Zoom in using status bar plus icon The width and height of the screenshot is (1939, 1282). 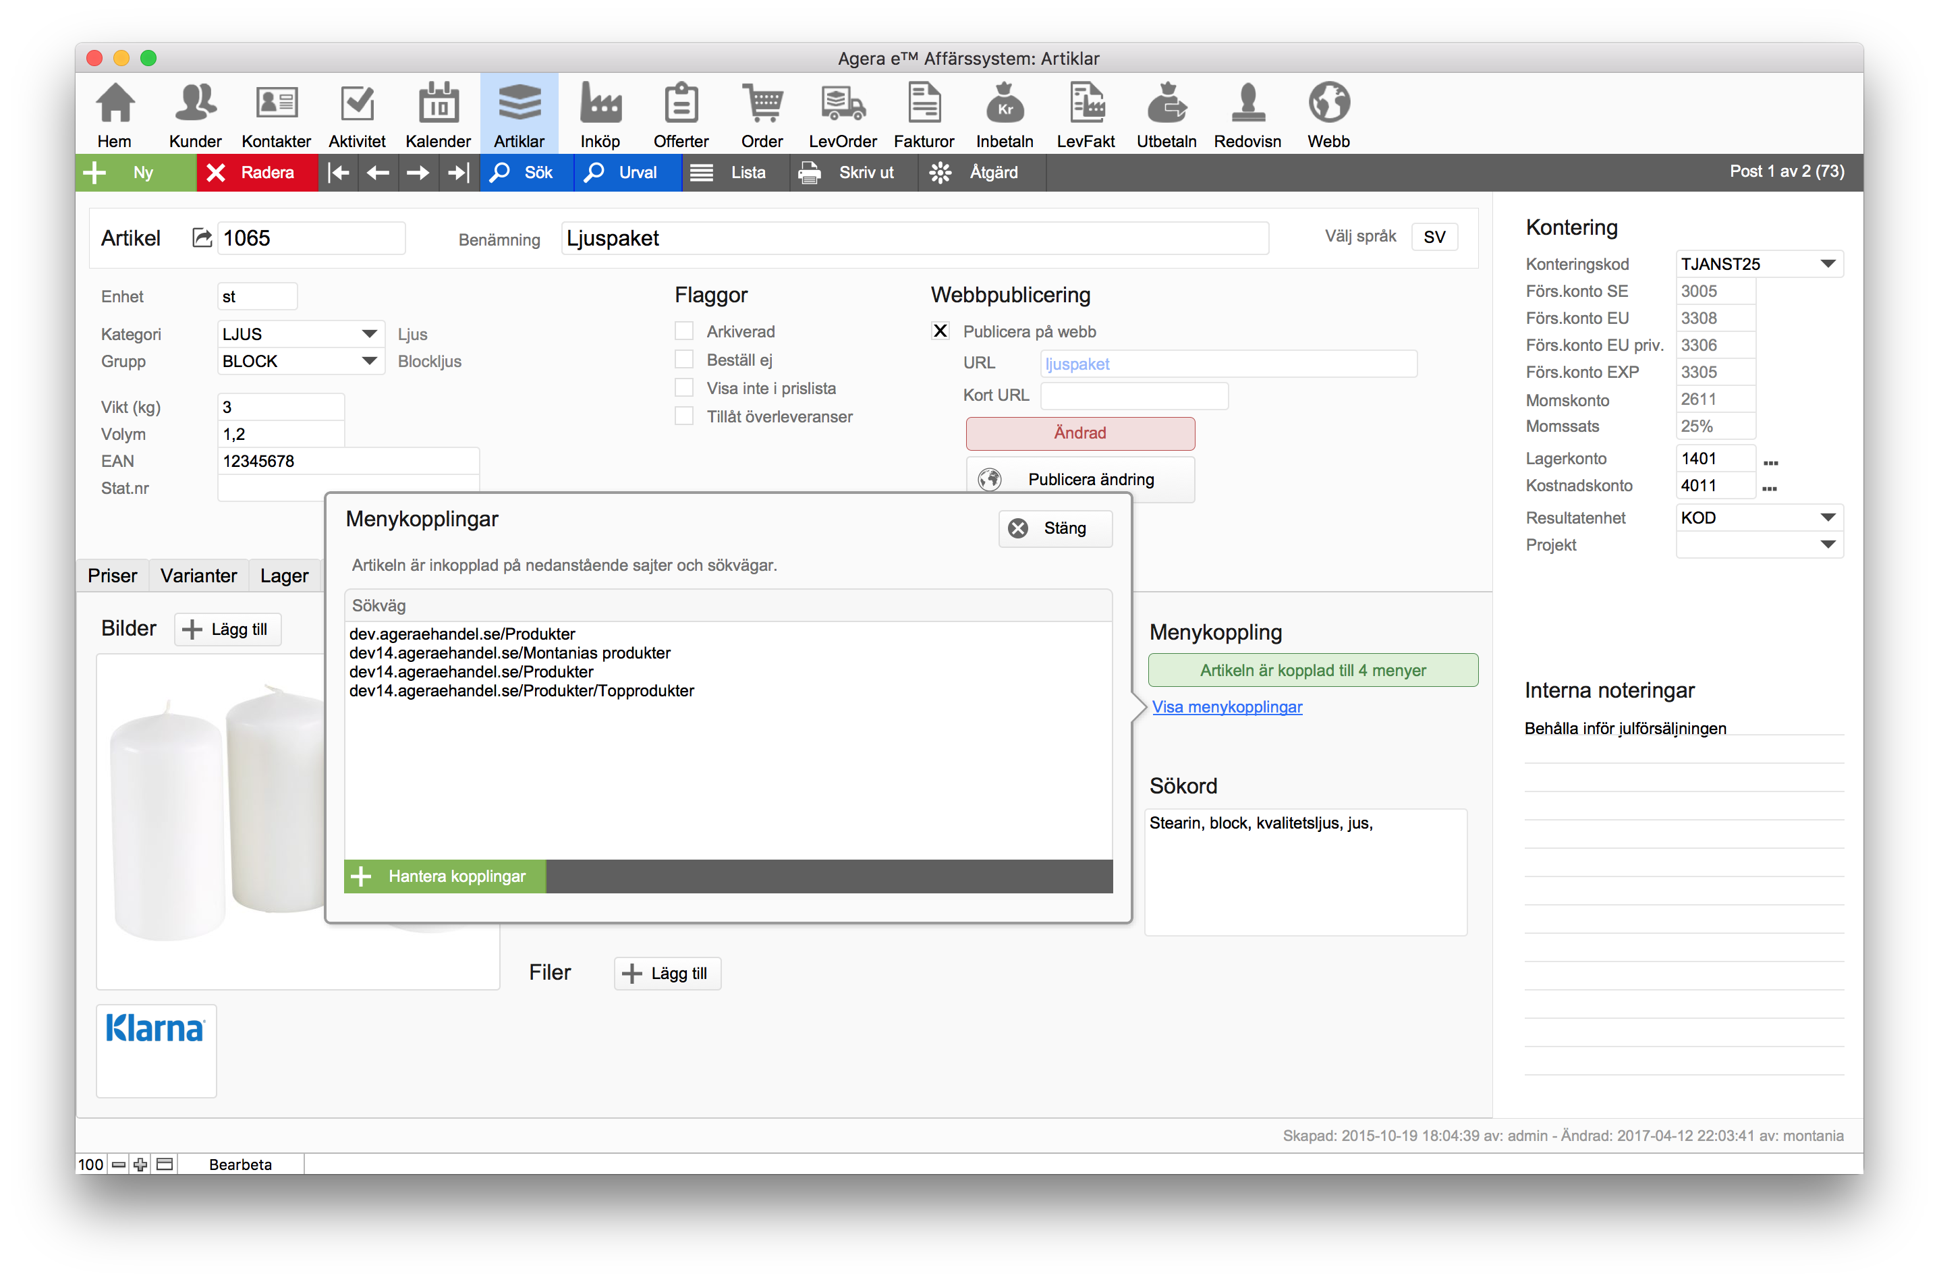coord(140,1165)
